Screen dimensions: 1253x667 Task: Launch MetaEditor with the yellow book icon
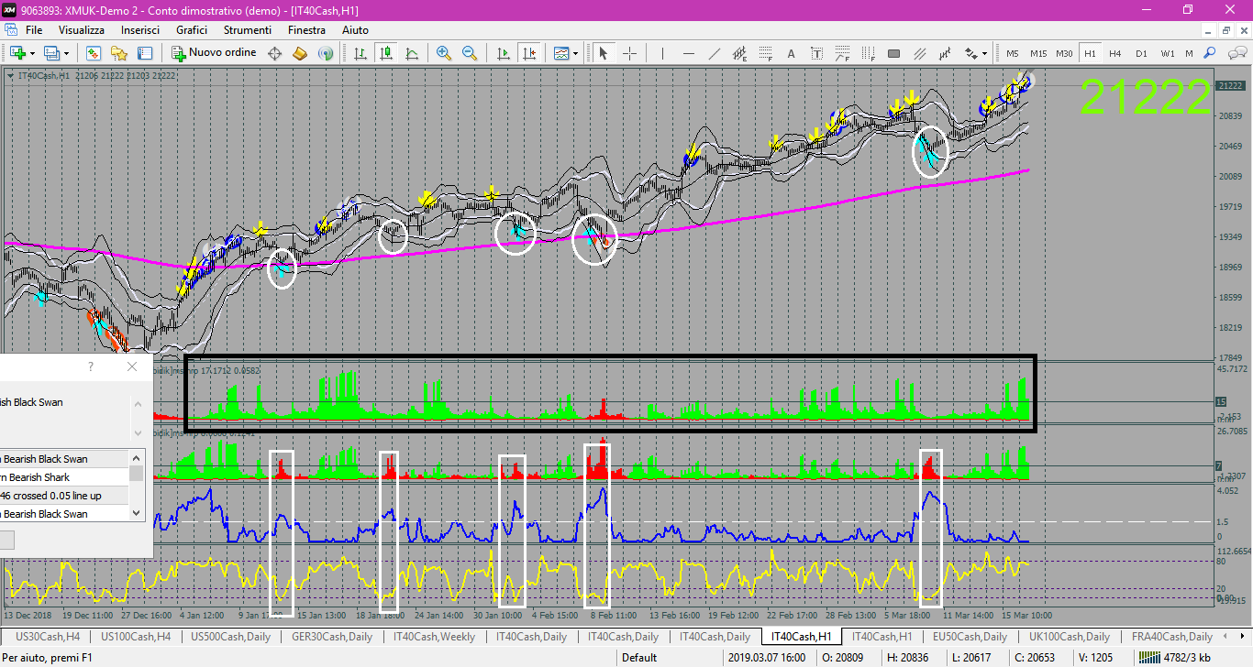click(300, 53)
